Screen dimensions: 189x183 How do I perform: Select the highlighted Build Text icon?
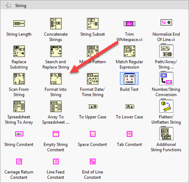click(129, 78)
